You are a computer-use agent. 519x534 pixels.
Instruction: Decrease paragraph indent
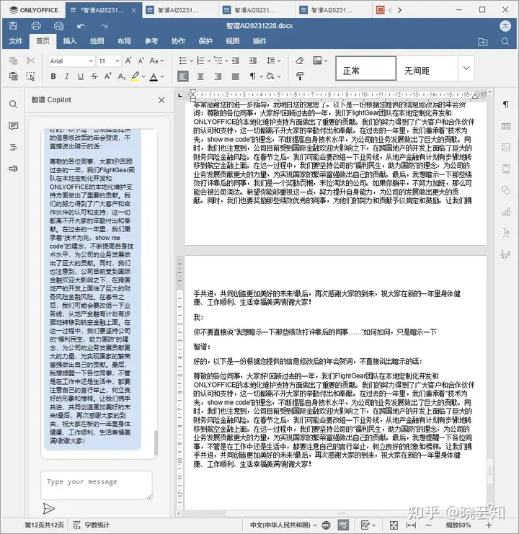[x=235, y=61]
